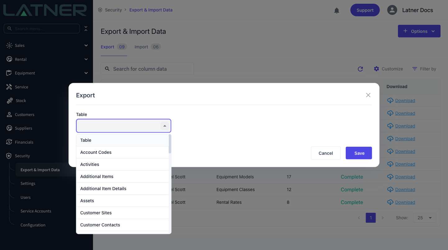Go to next page arrow
This screenshot has width=448, height=250.
pos(383,218)
